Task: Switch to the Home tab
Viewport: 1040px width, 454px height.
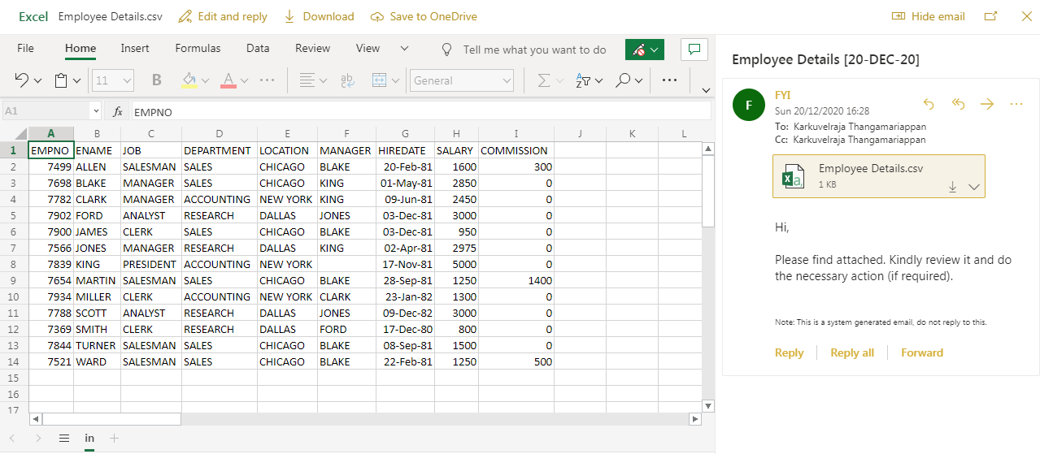Action: tap(81, 49)
